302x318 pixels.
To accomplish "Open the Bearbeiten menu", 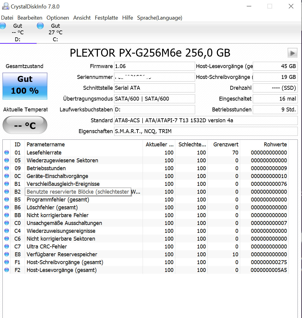I will pyautogui.click(x=30, y=18).
